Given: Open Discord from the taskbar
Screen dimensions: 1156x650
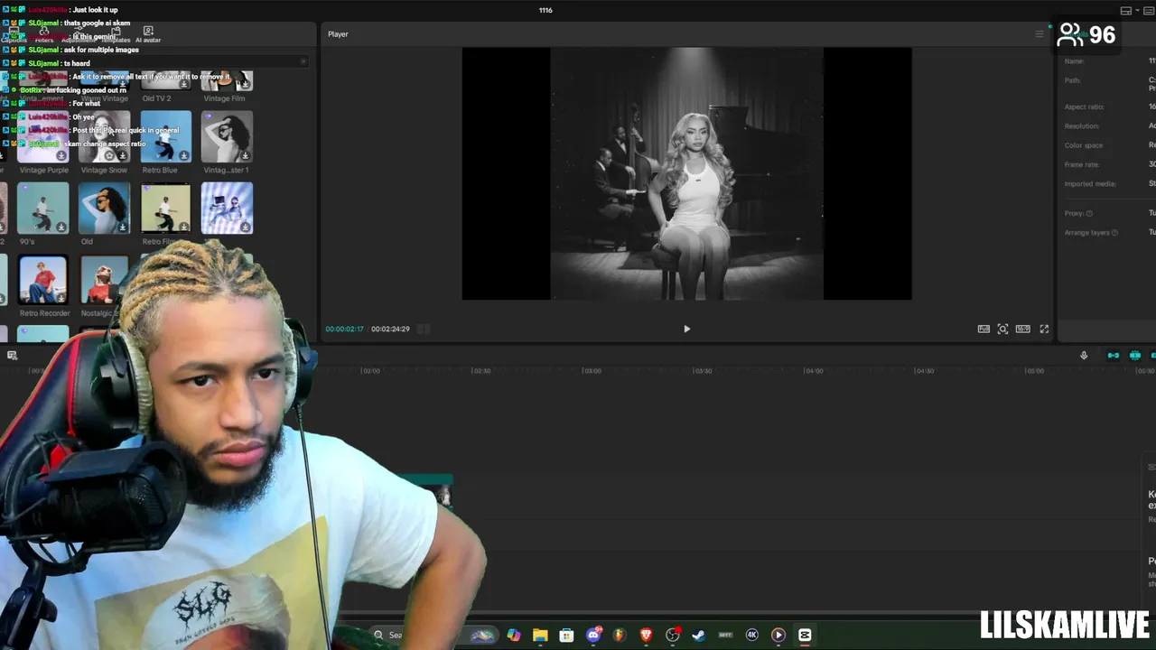Looking at the screenshot, I should 593,636.
